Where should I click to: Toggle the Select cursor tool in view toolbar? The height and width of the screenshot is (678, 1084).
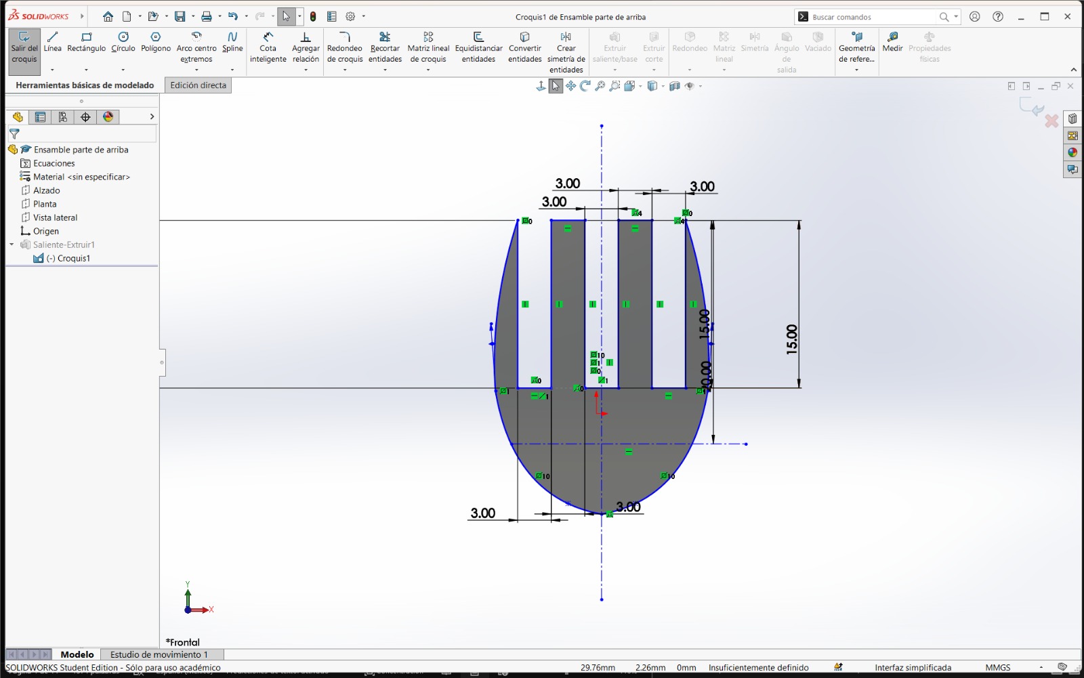[x=556, y=86]
